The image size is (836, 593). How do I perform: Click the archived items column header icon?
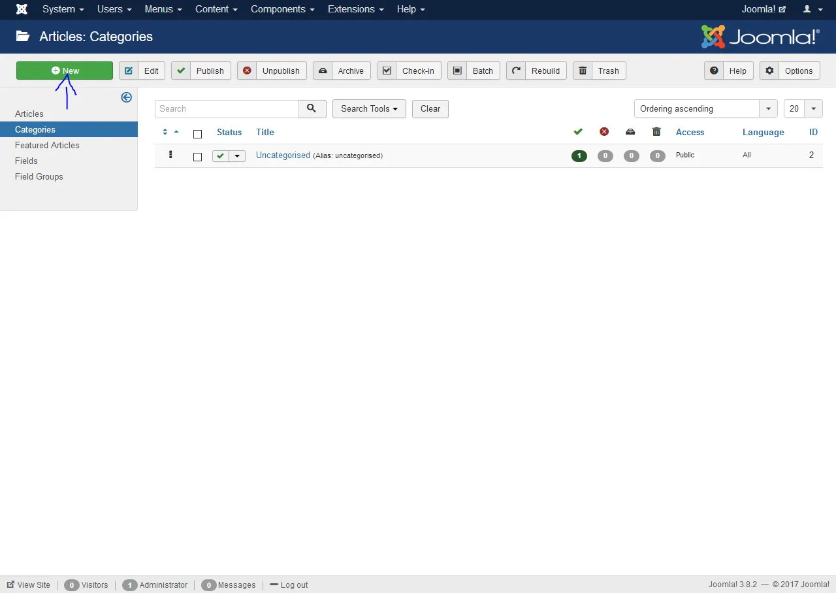tap(630, 132)
